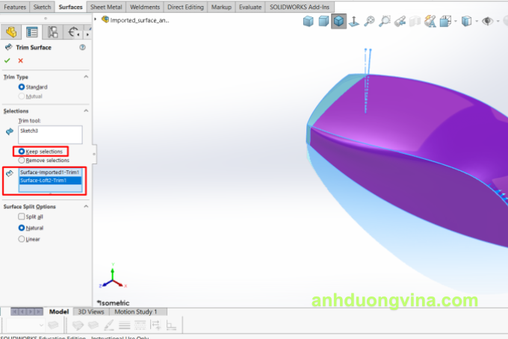This screenshot has width=508, height=339.
Task: Confirm trim with the green checkmark
Action: (7, 60)
